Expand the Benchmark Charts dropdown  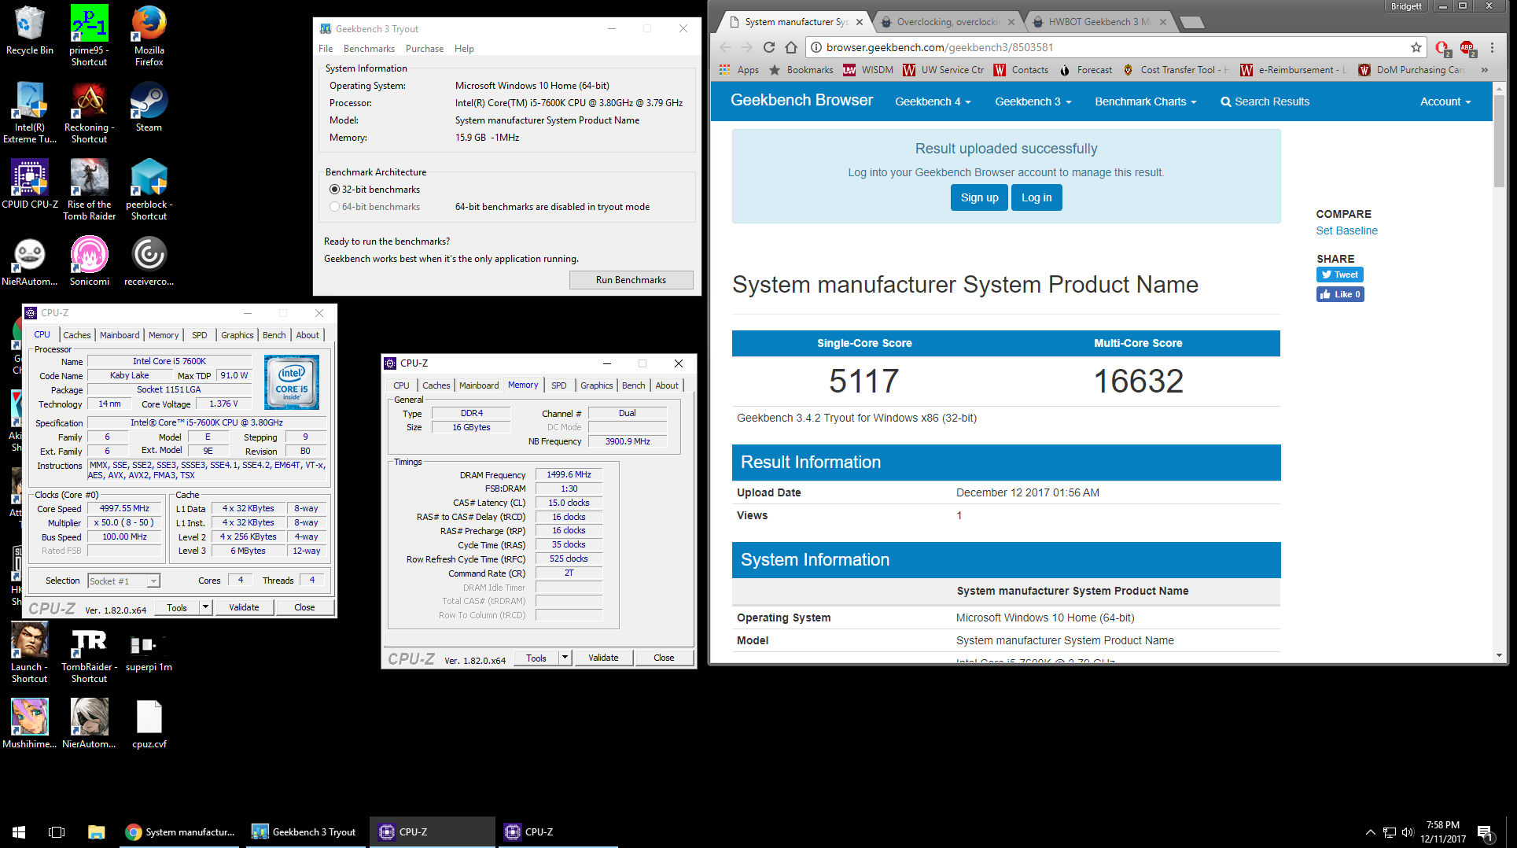point(1145,101)
